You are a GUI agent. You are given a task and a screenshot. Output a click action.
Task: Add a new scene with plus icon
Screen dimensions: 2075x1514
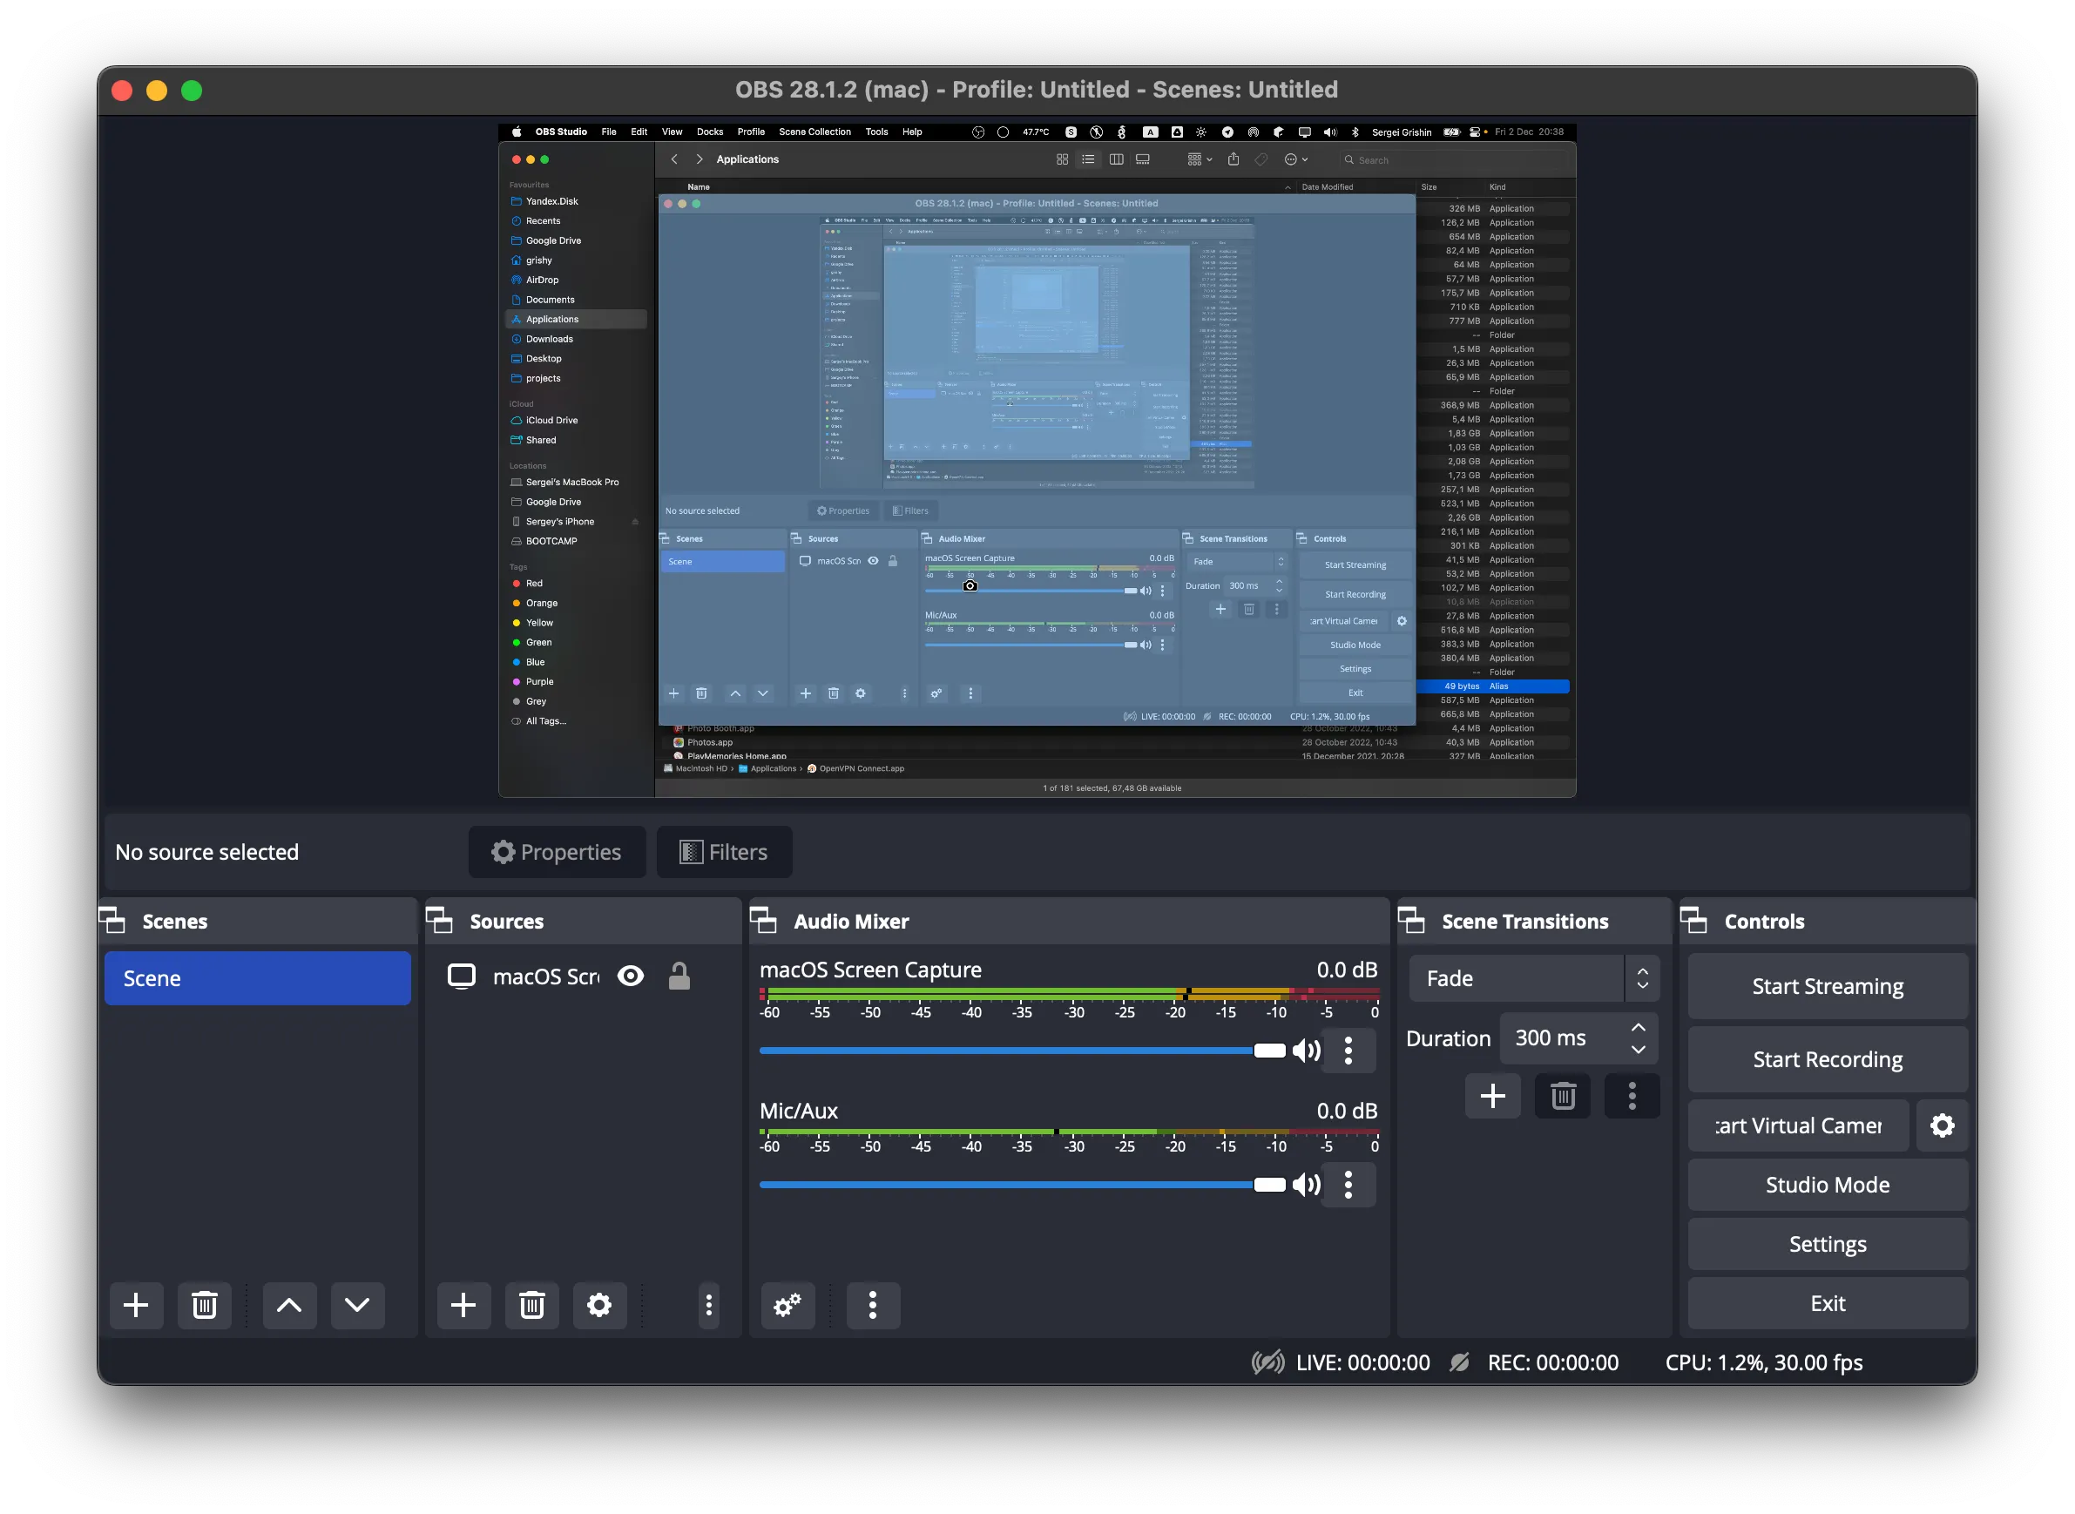(136, 1304)
